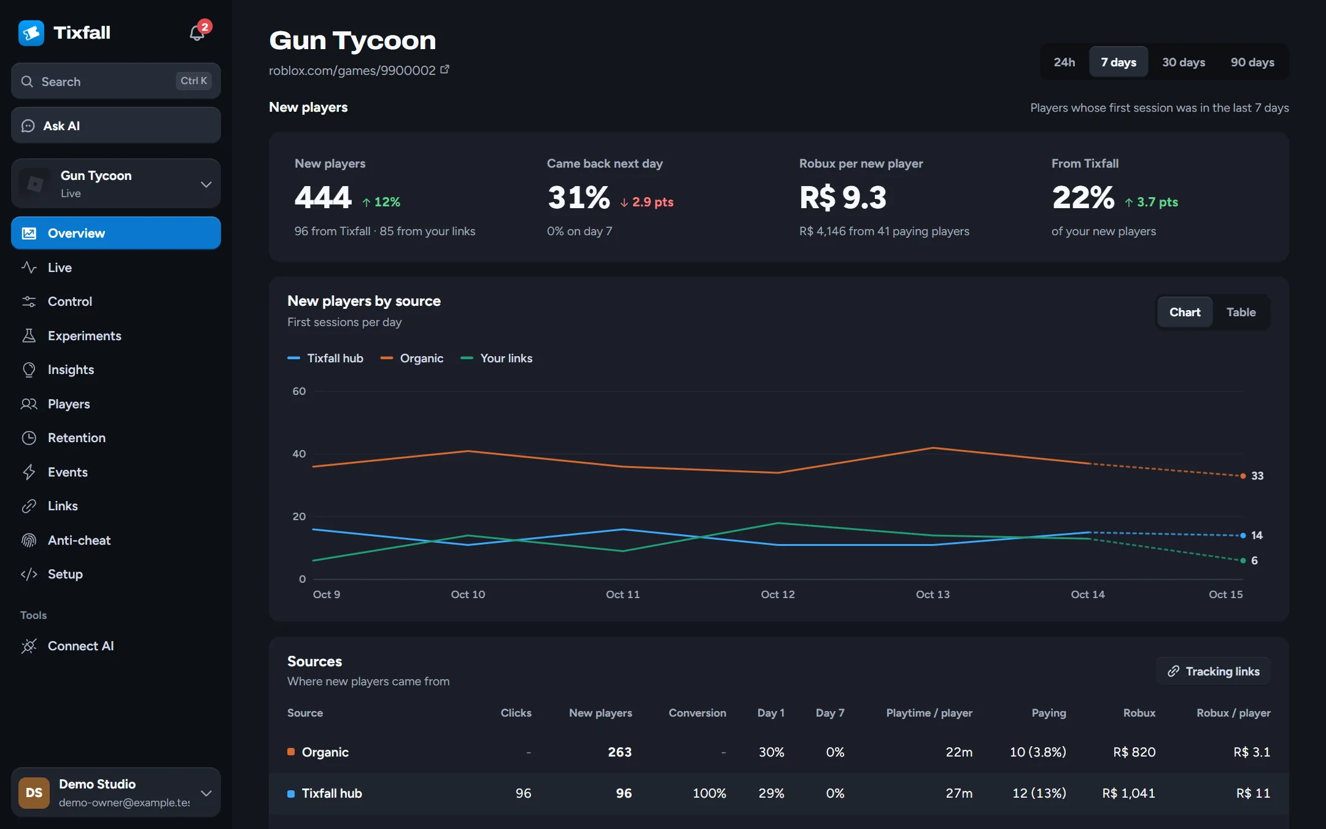Image resolution: width=1326 pixels, height=829 pixels.
Task: Click the external link icon beside game URL
Action: click(x=445, y=70)
